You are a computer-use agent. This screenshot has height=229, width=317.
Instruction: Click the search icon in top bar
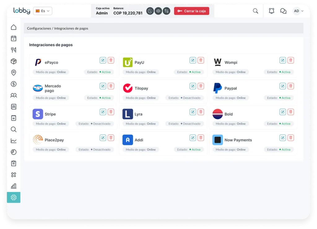[255, 11]
